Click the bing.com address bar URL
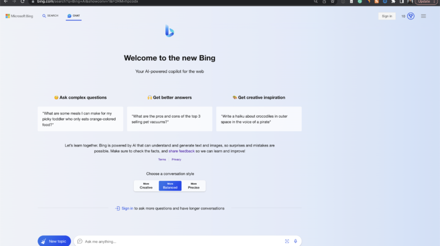The width and height of the screenshot is (440, 246). [x=87, y=2]
